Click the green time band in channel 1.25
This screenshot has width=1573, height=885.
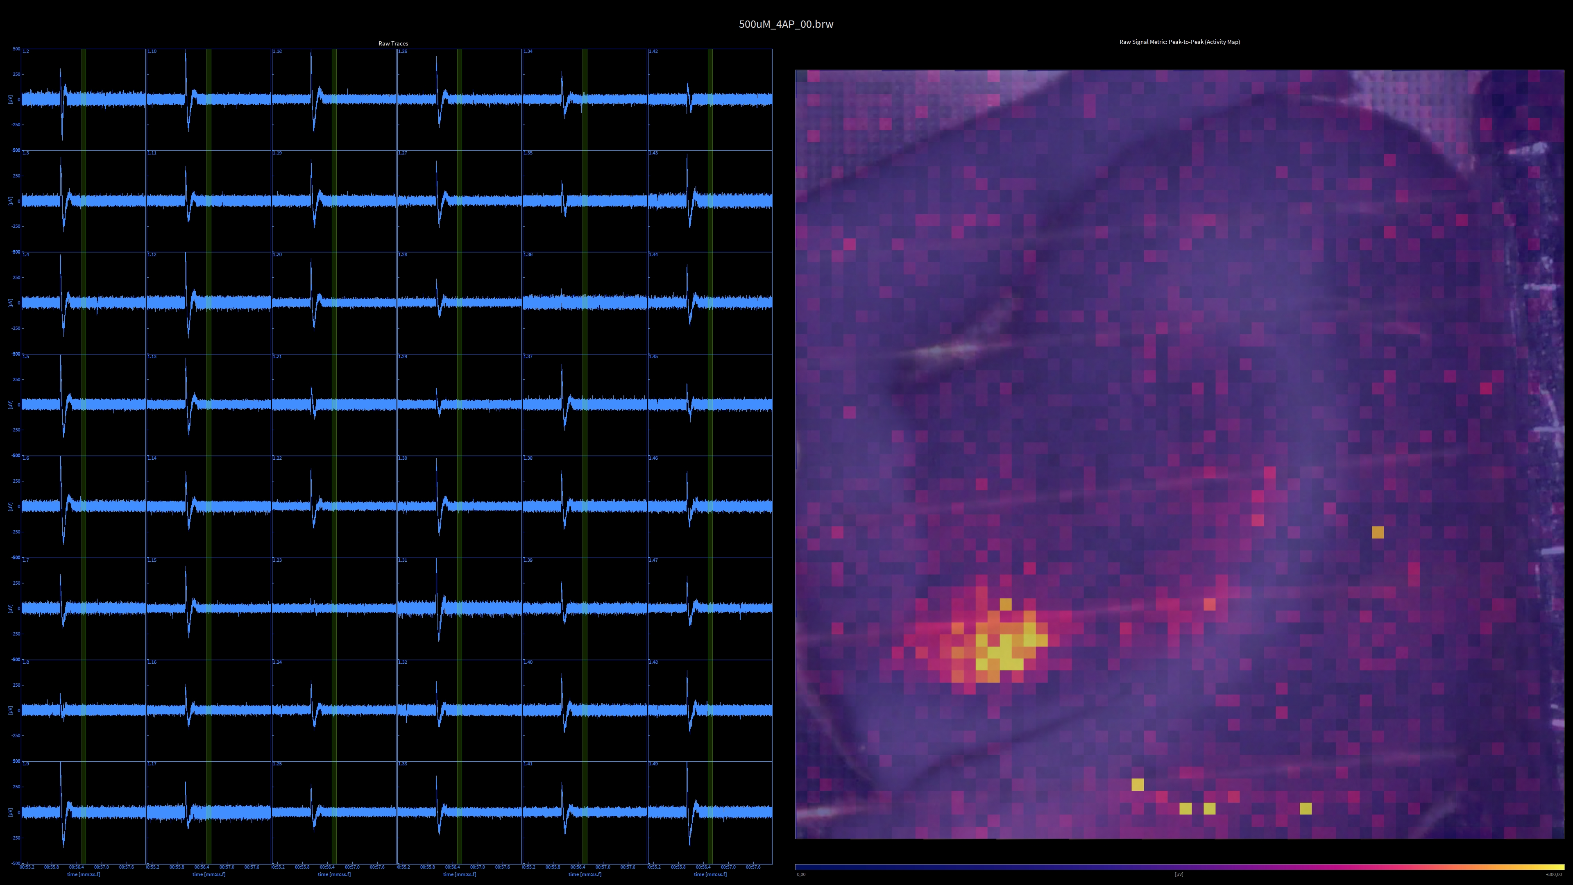334,788
